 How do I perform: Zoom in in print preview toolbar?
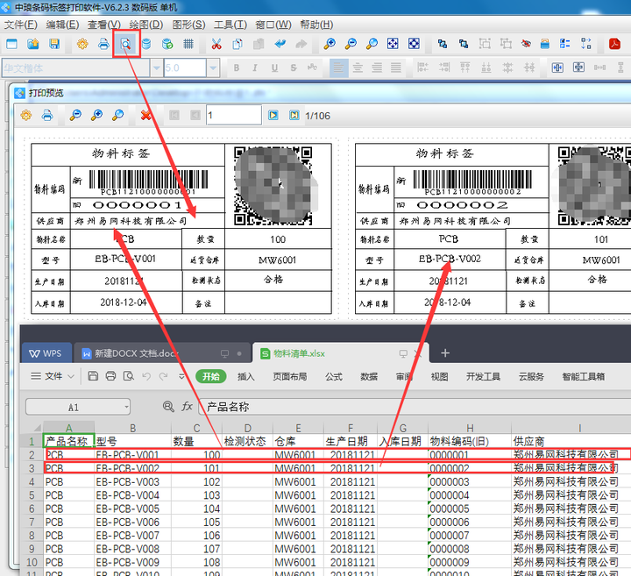click(96, 116)
